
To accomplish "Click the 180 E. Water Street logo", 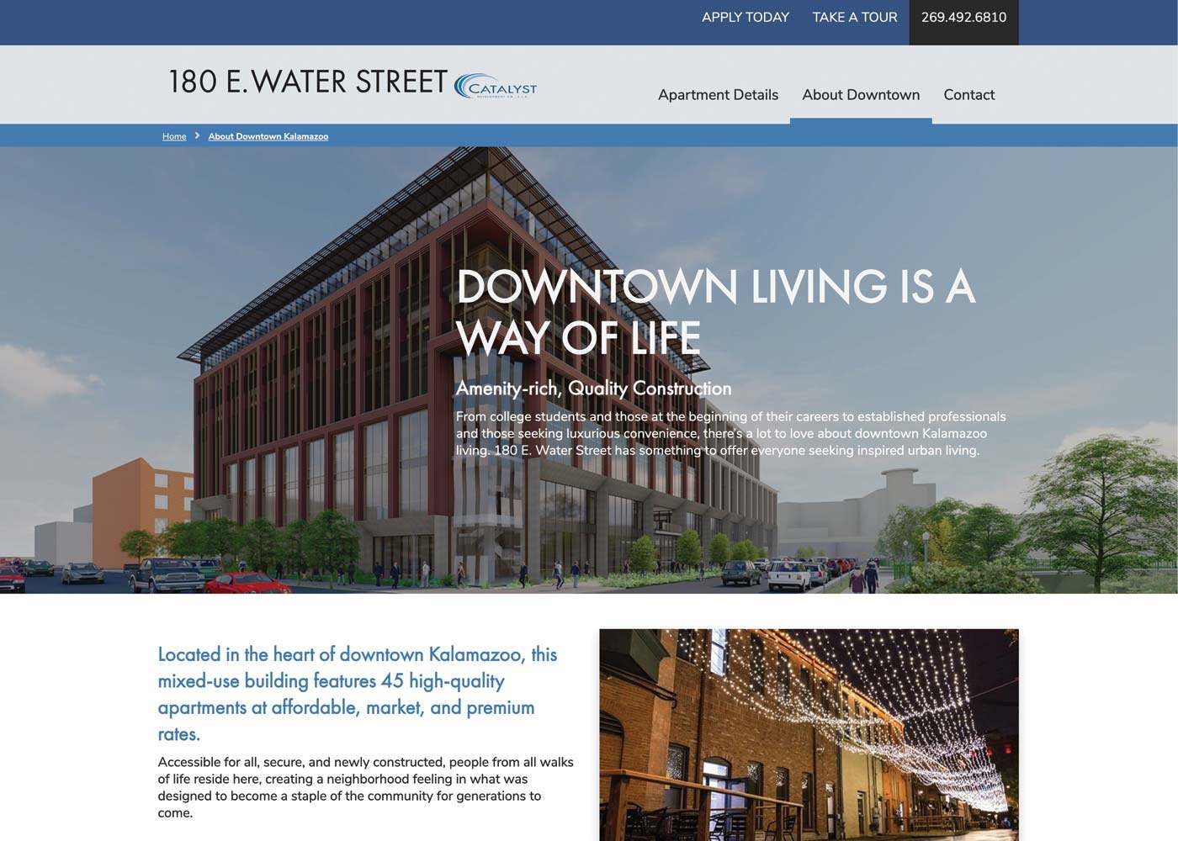I will pos(308,82).
